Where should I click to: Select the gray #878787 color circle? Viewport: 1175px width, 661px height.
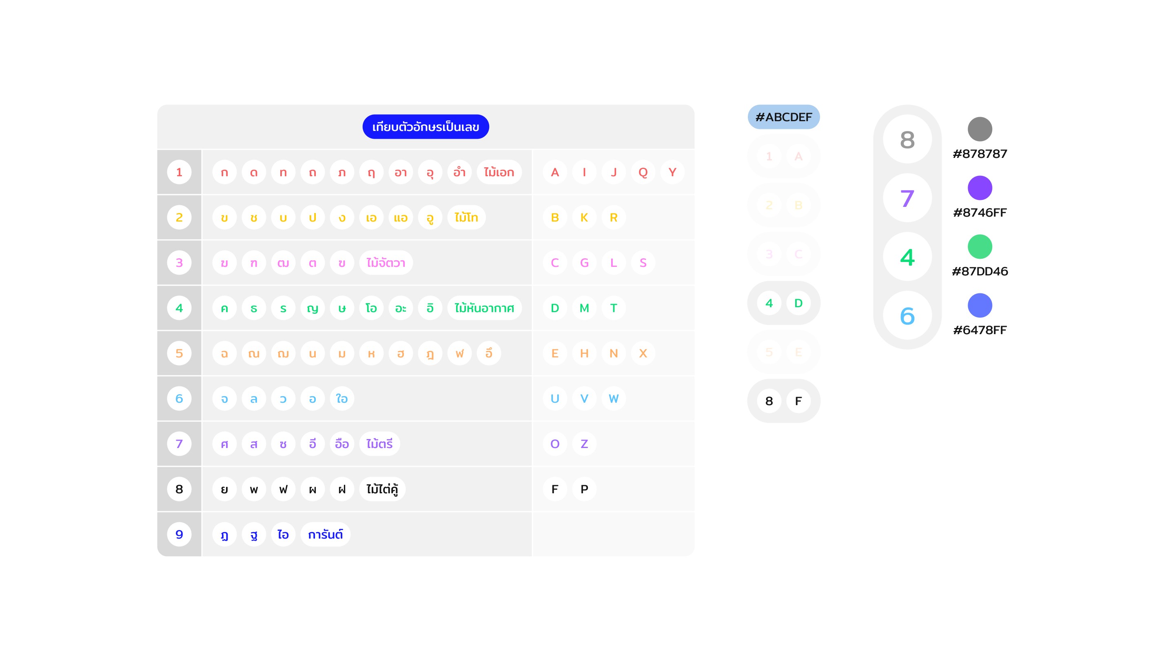point(979,129)
